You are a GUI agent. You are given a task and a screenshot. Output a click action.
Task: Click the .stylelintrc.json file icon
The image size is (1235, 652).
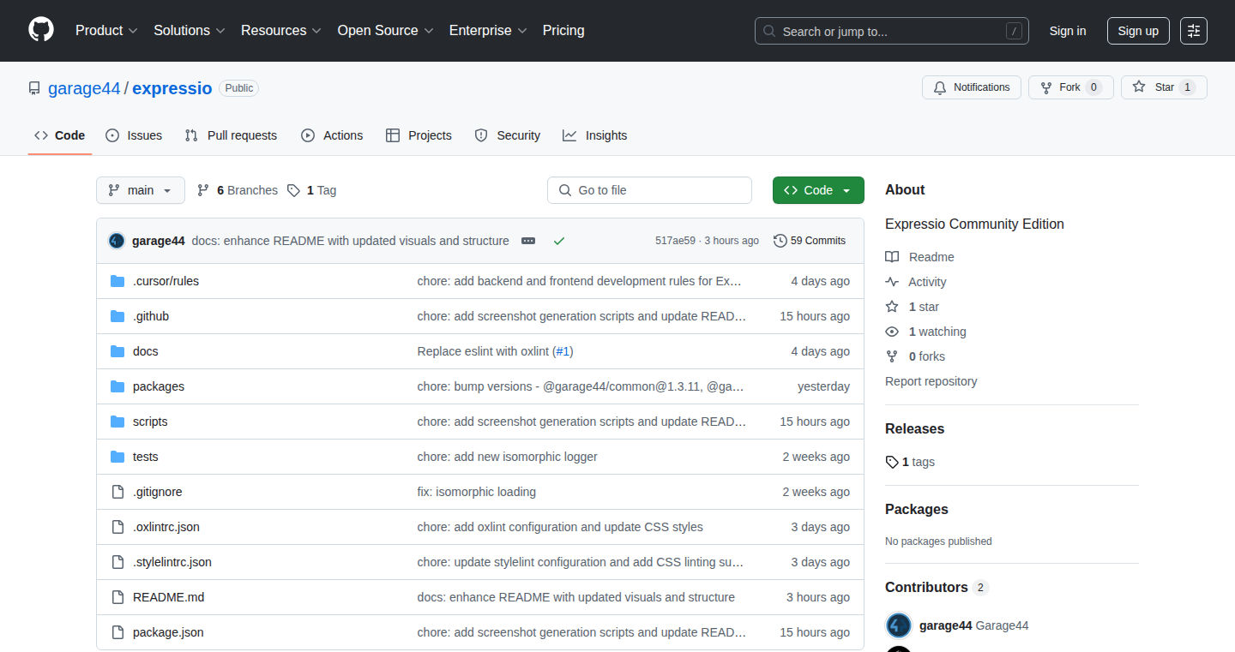click(117, 562)
